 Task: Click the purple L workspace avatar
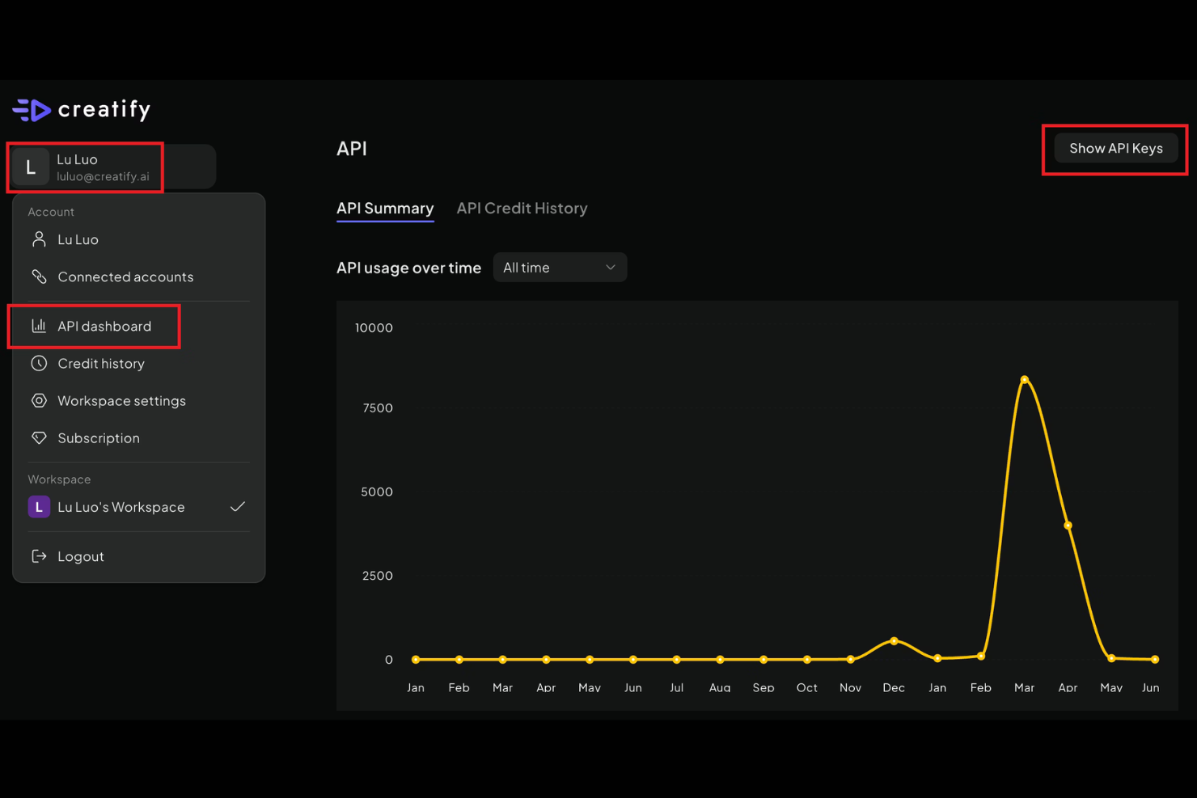pos(39,507)
